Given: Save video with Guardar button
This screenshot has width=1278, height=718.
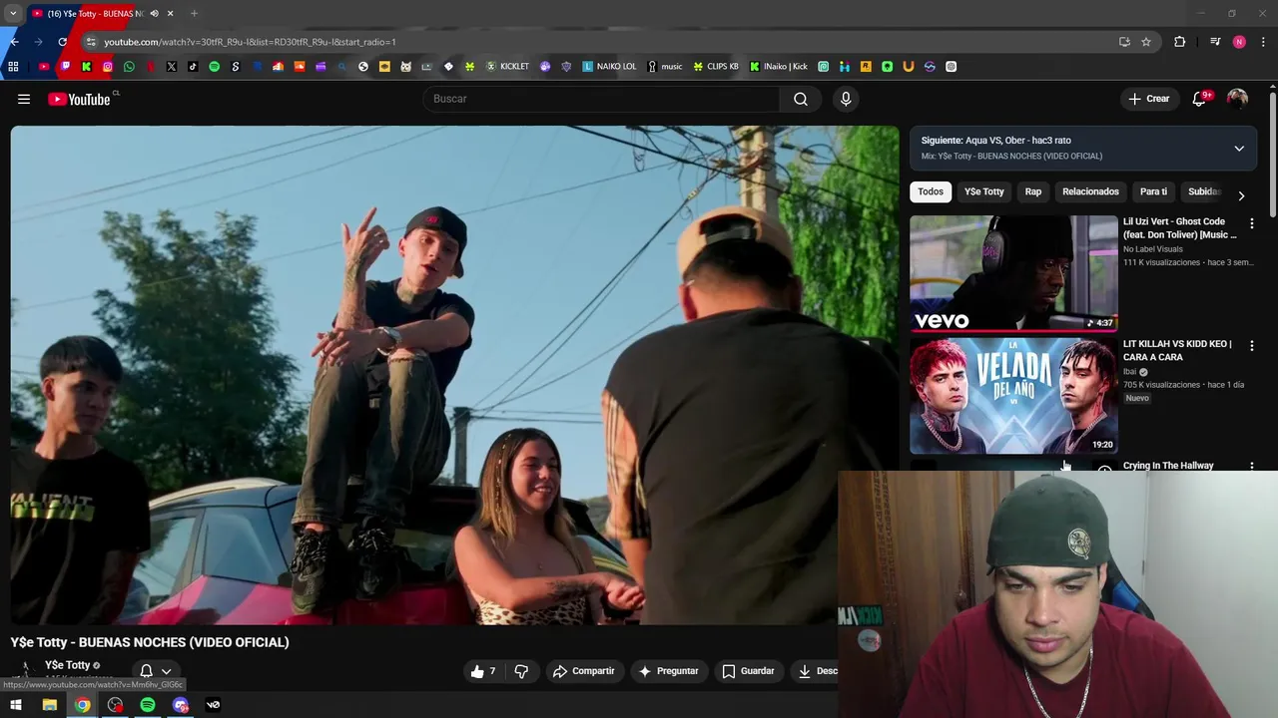Looking at the screenshot, I should 749,671.
